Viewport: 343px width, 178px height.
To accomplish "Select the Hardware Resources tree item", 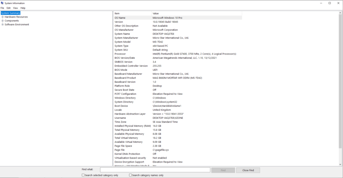I will (16, 17).
